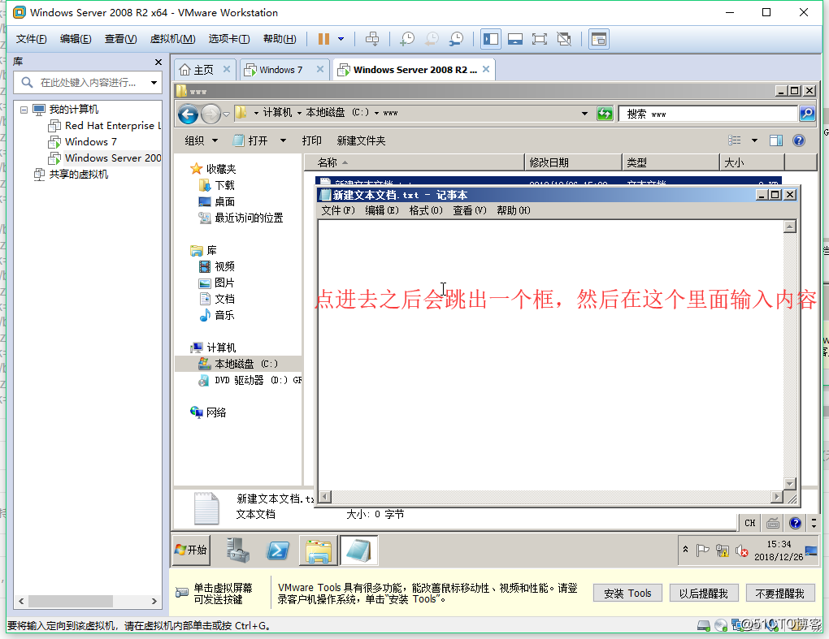The image size is (829, 639).
Task: Open Notepad 格式(O) menu
Action: [x=426, y=211]
